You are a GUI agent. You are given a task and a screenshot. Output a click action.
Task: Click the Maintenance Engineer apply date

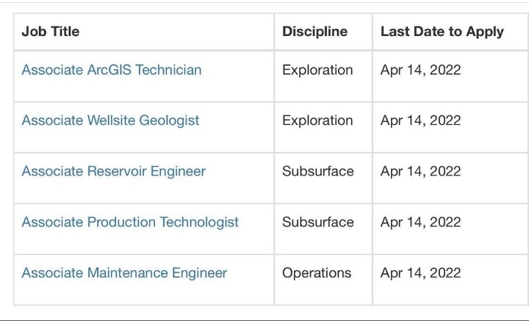click(421, 273)
